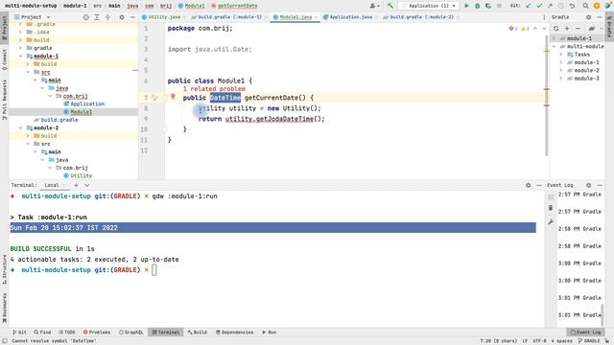Open GraphQL tool window button

(x=130, y=333)
